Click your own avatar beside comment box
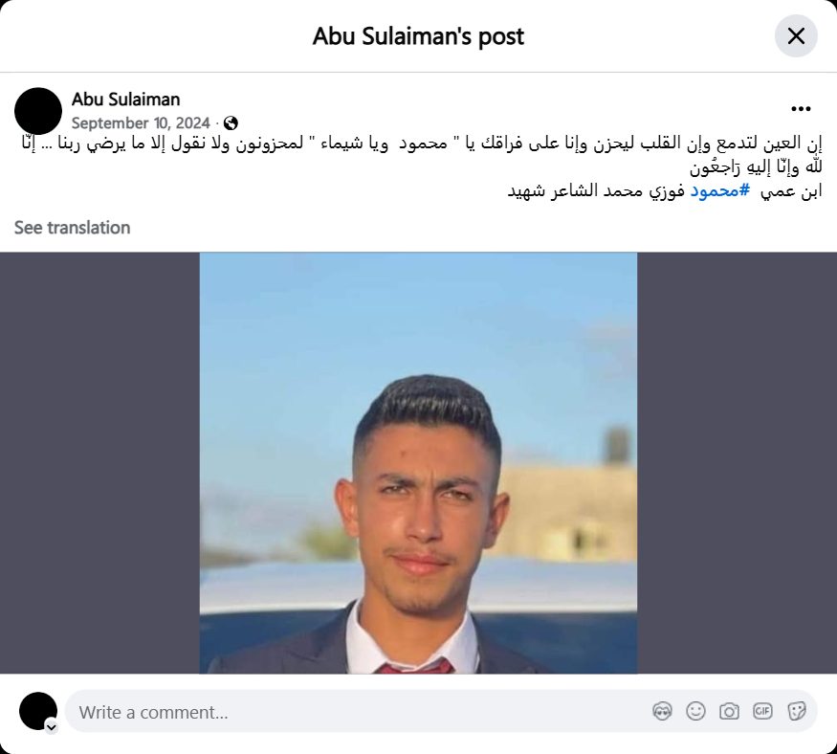 38,711
